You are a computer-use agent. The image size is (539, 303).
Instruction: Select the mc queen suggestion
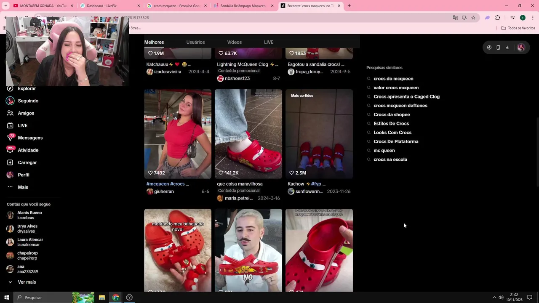[384, 150]
